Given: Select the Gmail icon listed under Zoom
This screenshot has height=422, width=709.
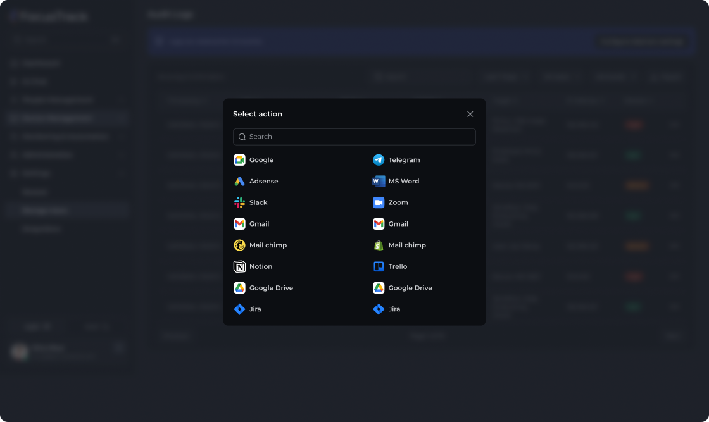Looking at the screenshot, I should pyautogui.click(x=379, y=223).
